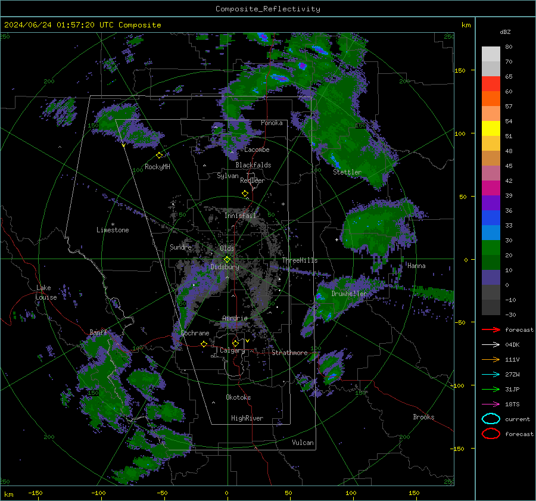Click the HighRiver label
This screenshot has width=536, height=501.
point(247,418)
